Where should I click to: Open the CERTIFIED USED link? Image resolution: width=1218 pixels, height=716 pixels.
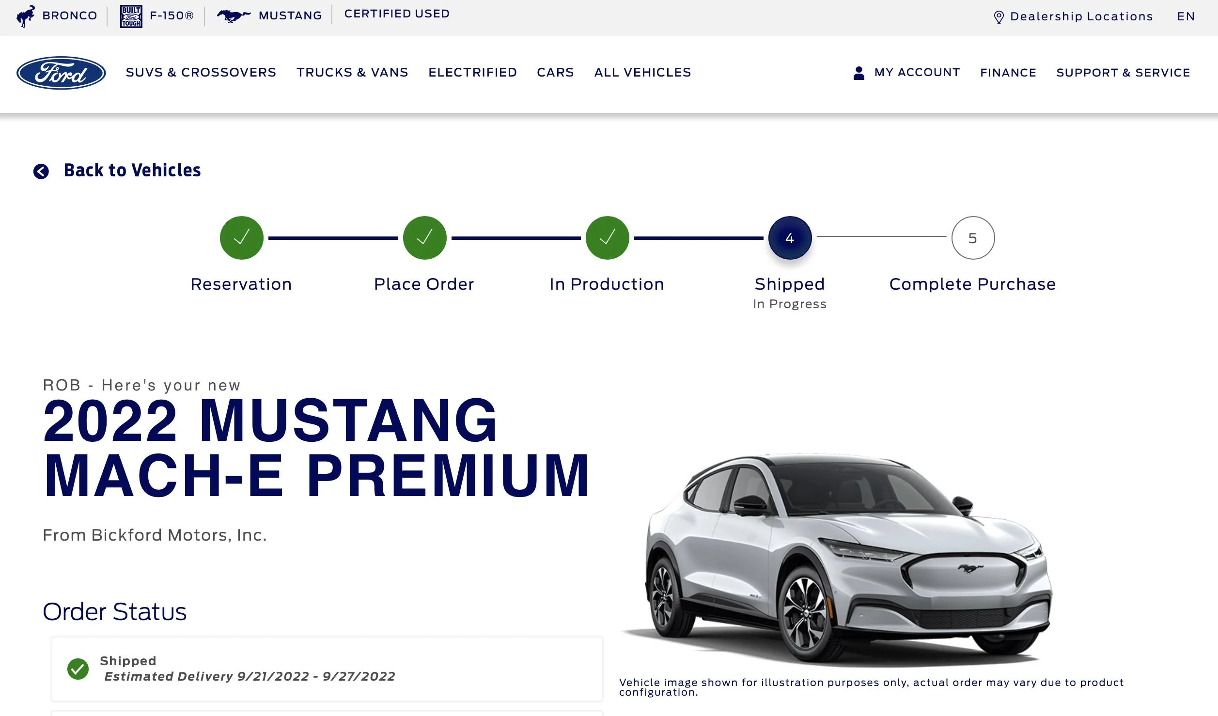coord(397,14)
